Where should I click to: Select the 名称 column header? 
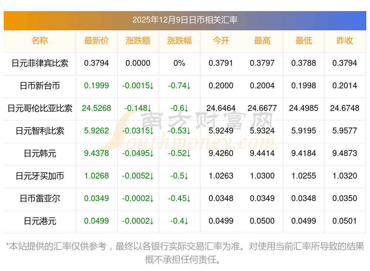point(40,41)
